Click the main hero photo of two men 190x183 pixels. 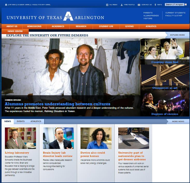pos(71,67)
